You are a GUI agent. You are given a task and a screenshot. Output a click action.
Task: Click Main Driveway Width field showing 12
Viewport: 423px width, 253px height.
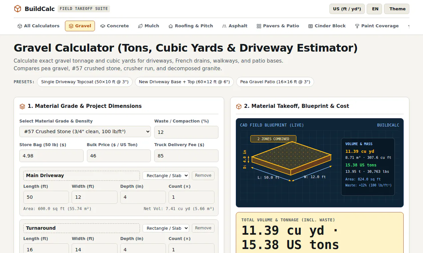95,197
